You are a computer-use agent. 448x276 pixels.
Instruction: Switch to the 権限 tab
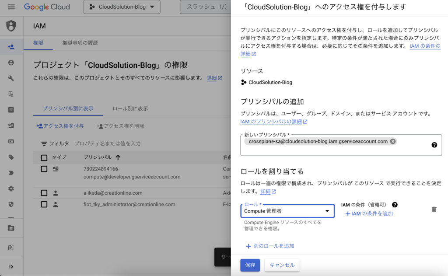point(38,43)
